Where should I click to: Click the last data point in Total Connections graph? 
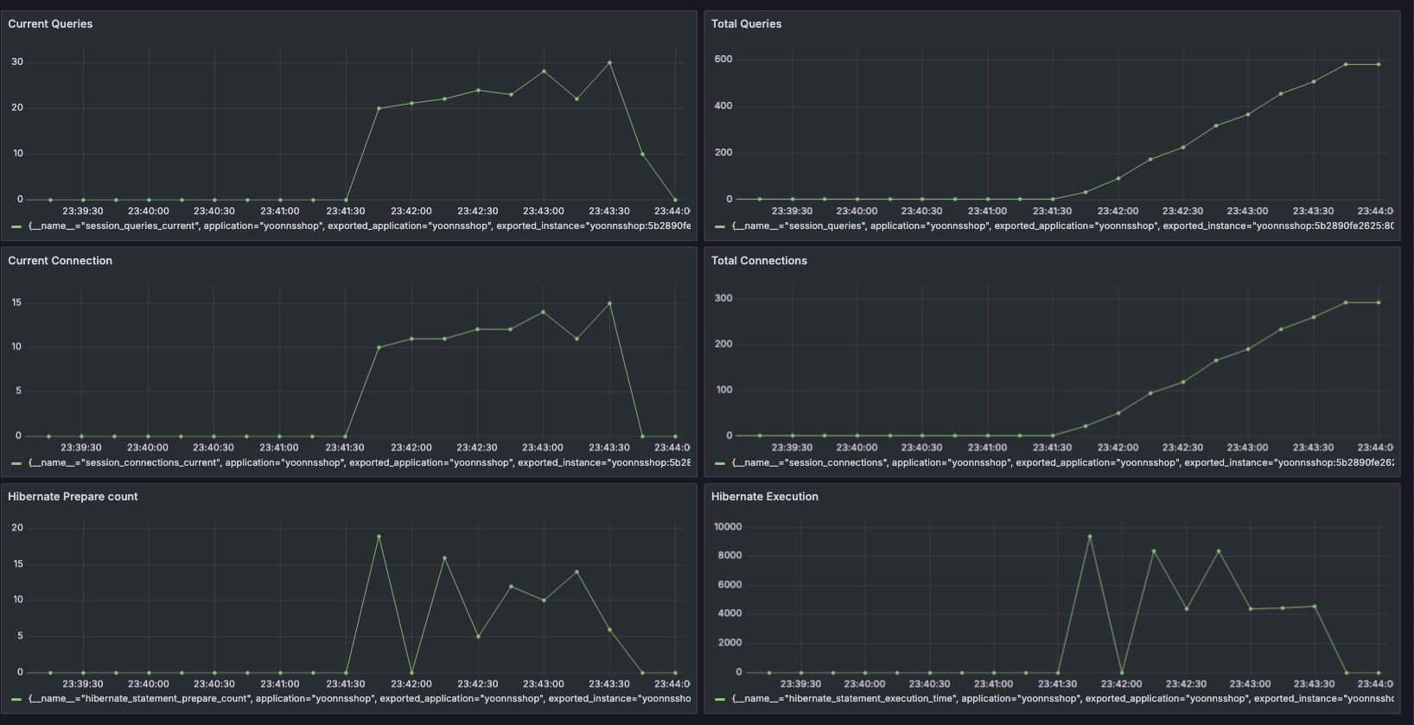(1379, 302)
